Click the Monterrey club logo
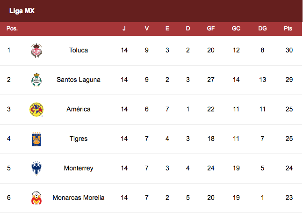 click(x=36, y=169)
